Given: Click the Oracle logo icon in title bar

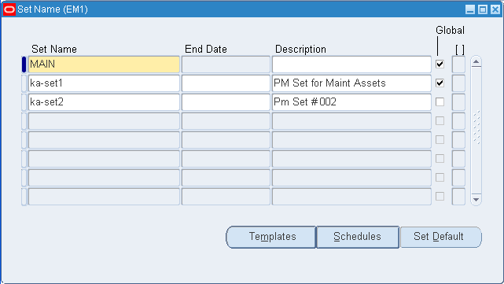Looking at the screenshot, I should coord(9,9).
